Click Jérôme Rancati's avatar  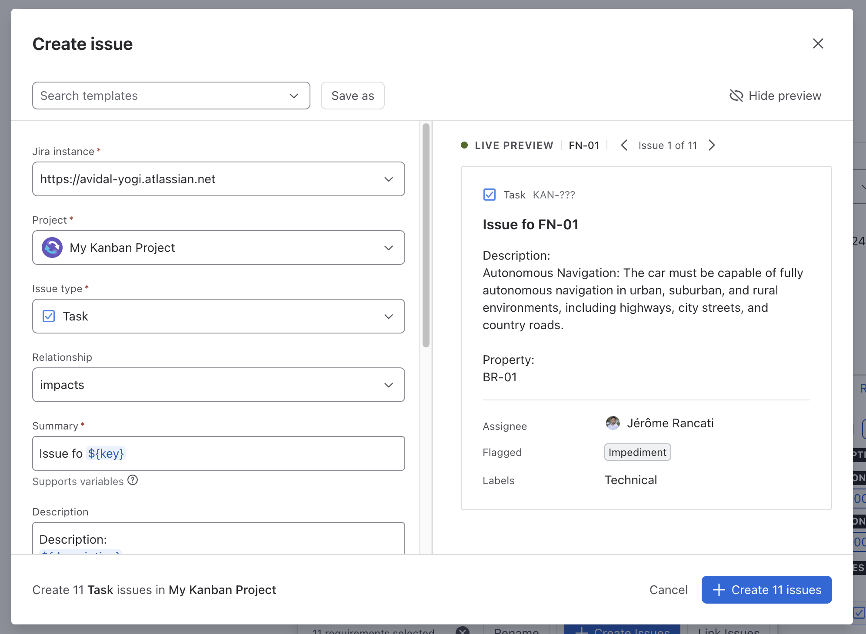pos(613,423)
